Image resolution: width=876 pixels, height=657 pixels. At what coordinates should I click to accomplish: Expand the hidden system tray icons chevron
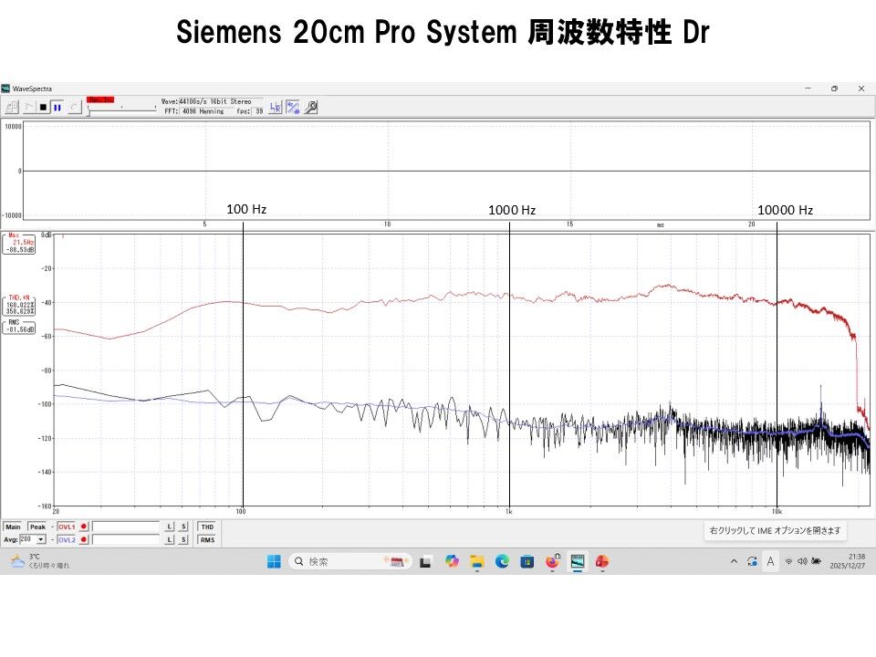pyautogui.click(x=734, y=561)
